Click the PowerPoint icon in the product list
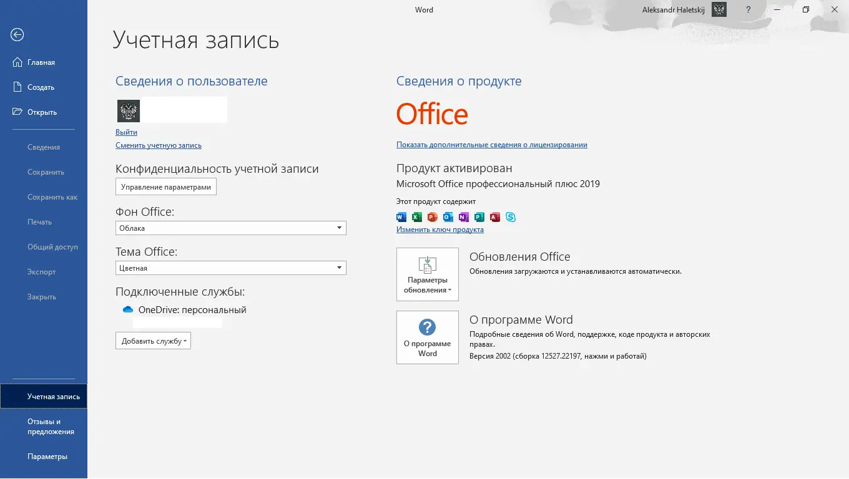 click(x=433, y=217)
